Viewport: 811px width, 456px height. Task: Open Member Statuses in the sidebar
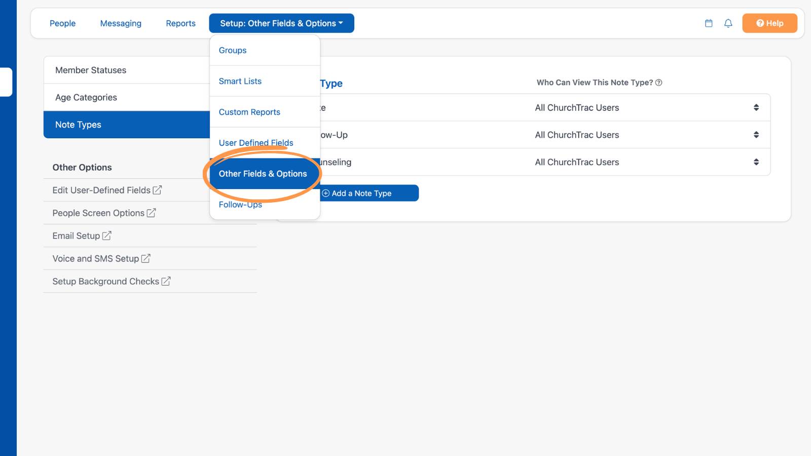(127, 70)
